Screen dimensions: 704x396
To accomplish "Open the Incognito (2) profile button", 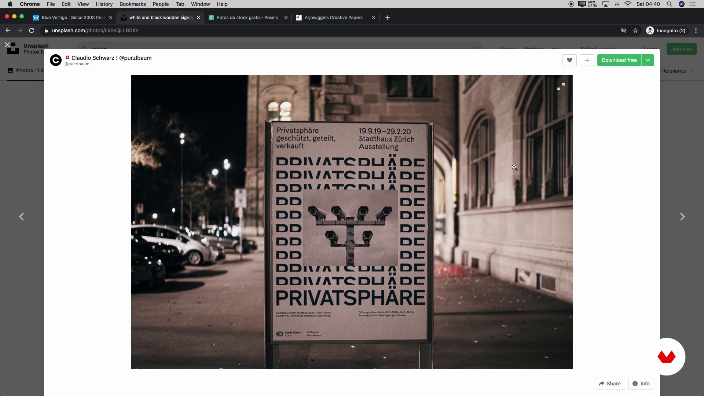I will pyautogui.click(x=666, y=30).
